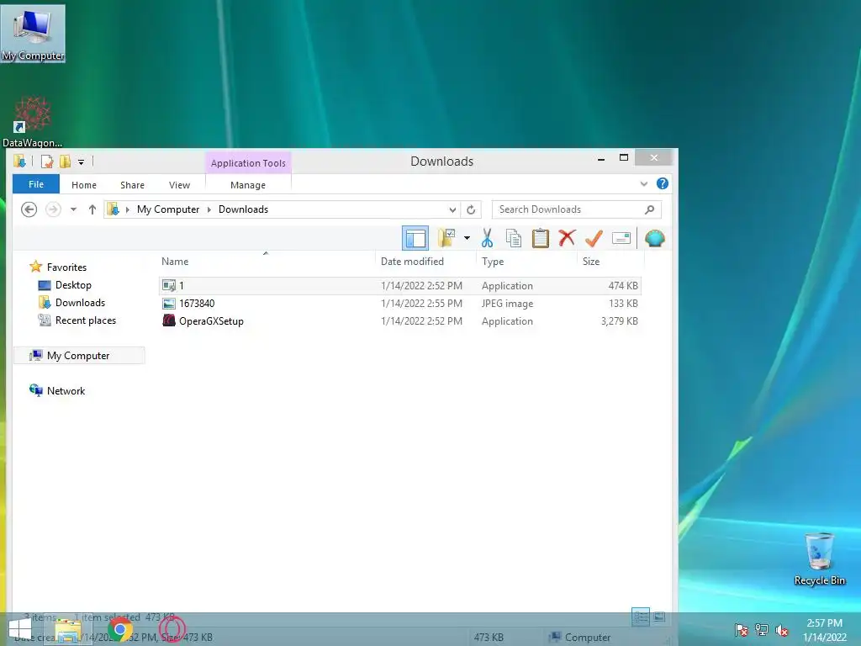This screenshot has height=646, width=861.
Task: Click the title bar Downloads folder icon
Action: pyautogui.click(x=20, y=161)
